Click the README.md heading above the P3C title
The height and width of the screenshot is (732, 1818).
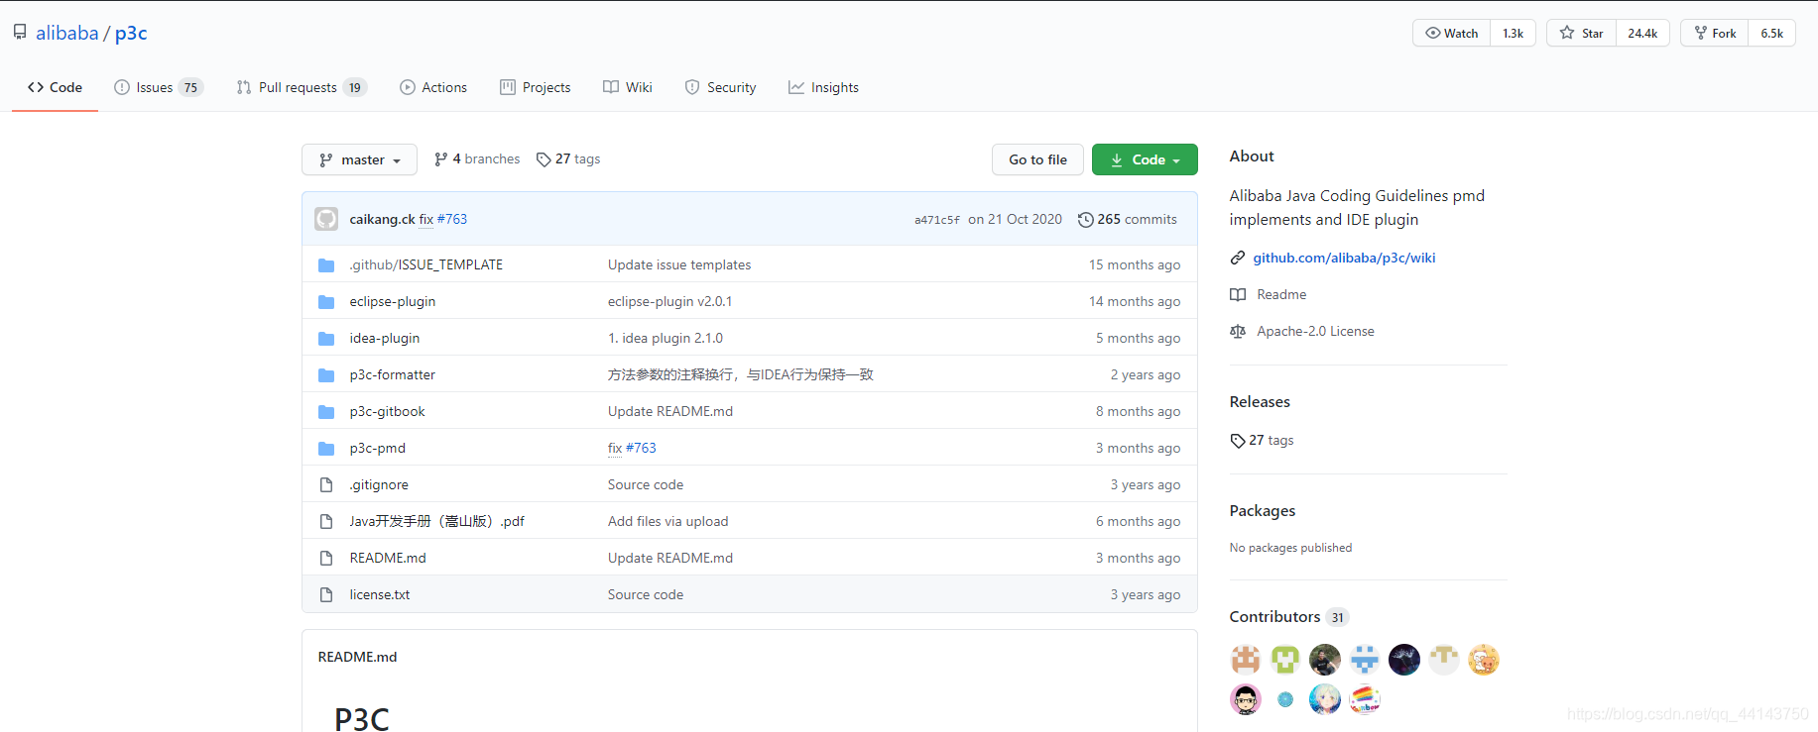pos(357,657)
